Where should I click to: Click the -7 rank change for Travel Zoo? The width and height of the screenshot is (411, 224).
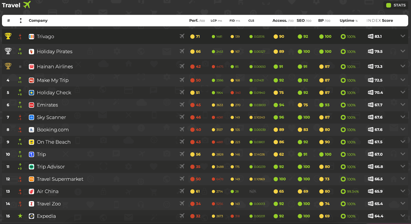point(20,204)
